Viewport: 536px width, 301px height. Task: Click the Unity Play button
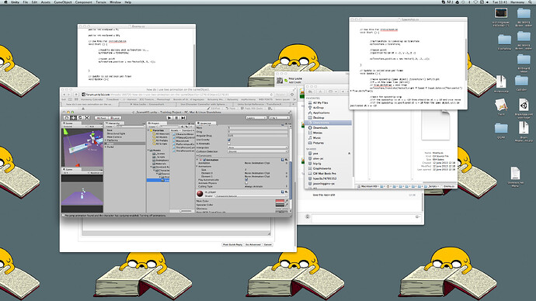pyautogui.click(x=169, y=118)
